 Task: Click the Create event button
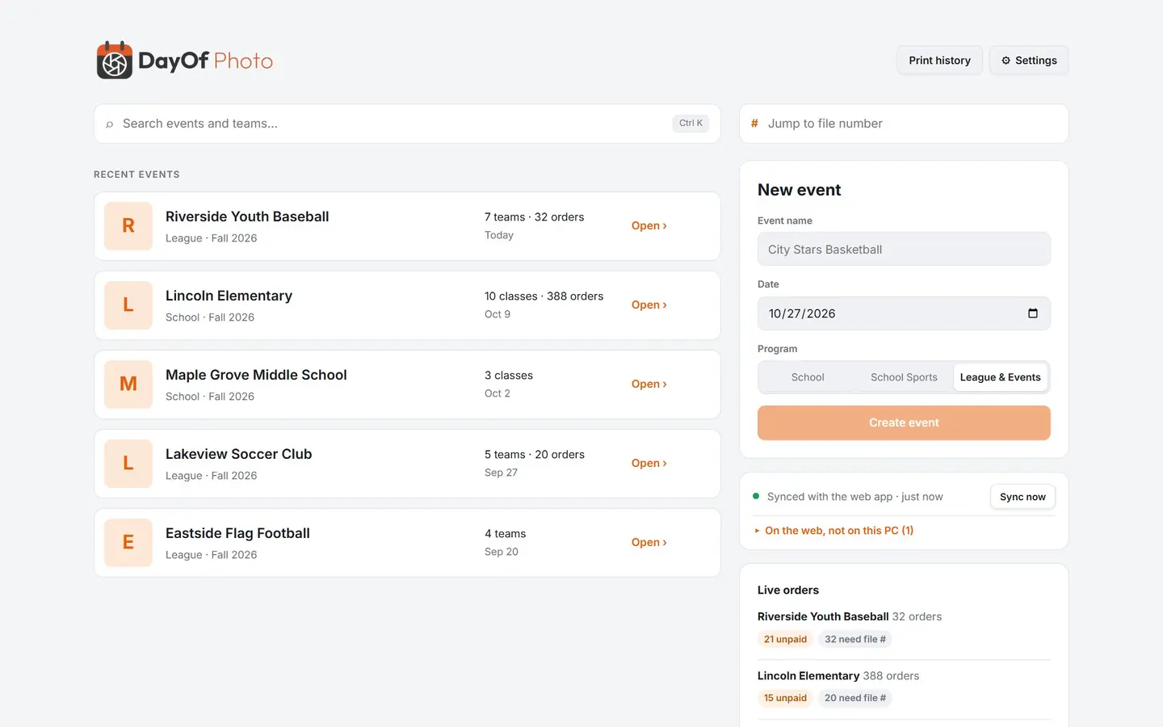[904, 422]
